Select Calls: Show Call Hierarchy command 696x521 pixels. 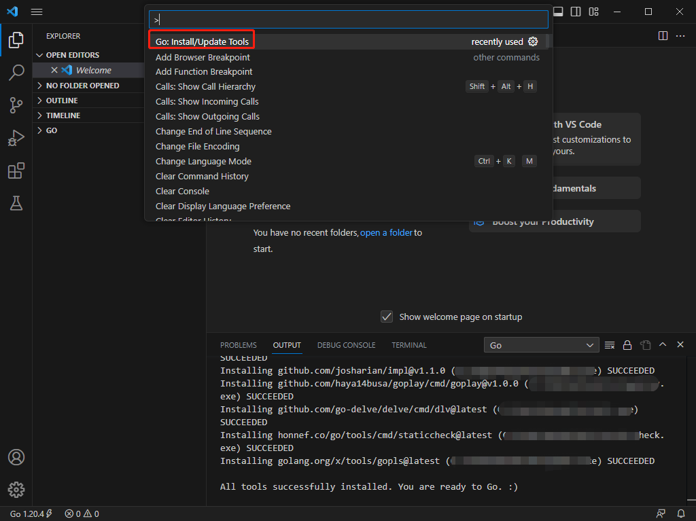(347, 87)
